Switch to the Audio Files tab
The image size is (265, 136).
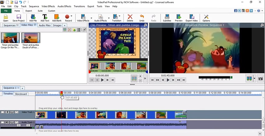(45, 25)
